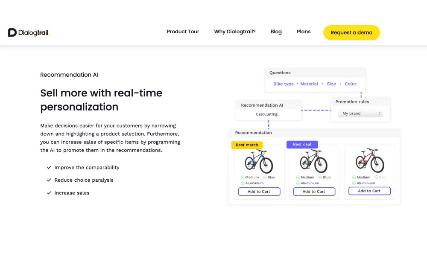Image resolution: width=427 pixels, height=256 pixels.
Task: Open the My brand promotion rules dropdown
Action: tap(361, 113)
